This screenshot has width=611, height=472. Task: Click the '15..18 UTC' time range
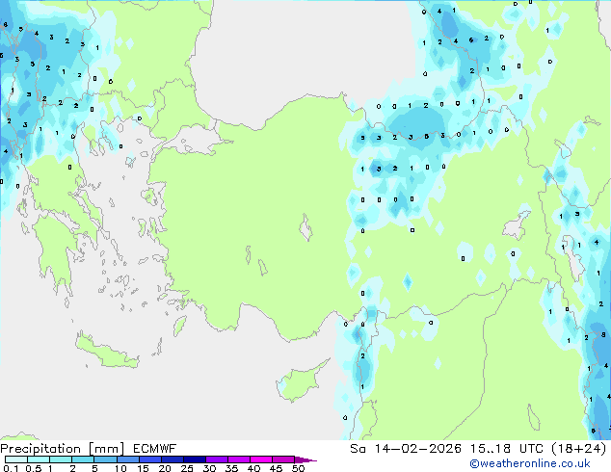point(507,449)
